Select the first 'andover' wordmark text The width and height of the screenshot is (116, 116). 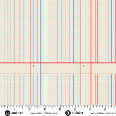(x=17, y=113)
